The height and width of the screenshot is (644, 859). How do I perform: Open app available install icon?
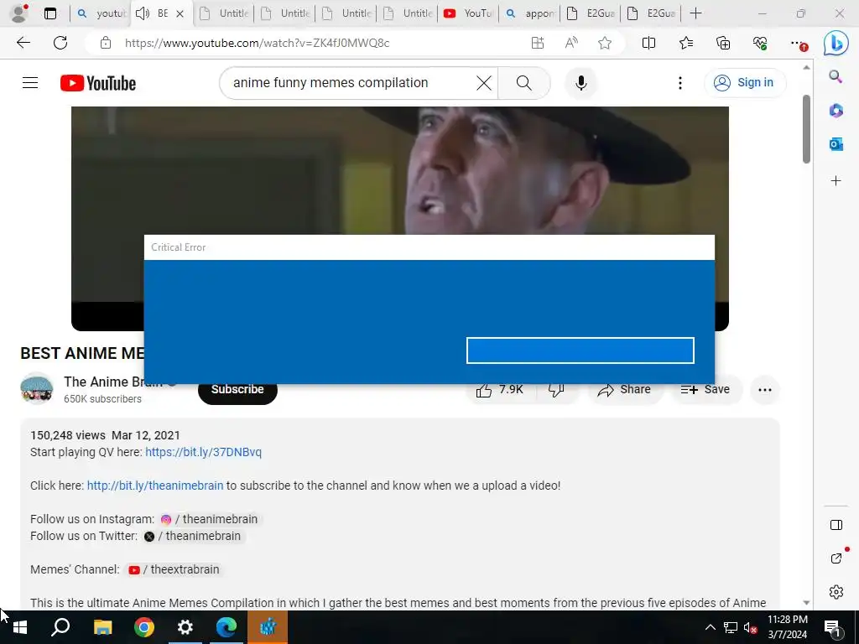tap(538, 43)
